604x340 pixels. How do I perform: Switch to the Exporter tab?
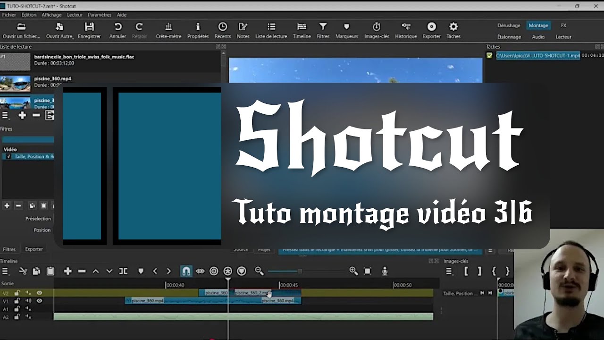[x=34, y=249]
